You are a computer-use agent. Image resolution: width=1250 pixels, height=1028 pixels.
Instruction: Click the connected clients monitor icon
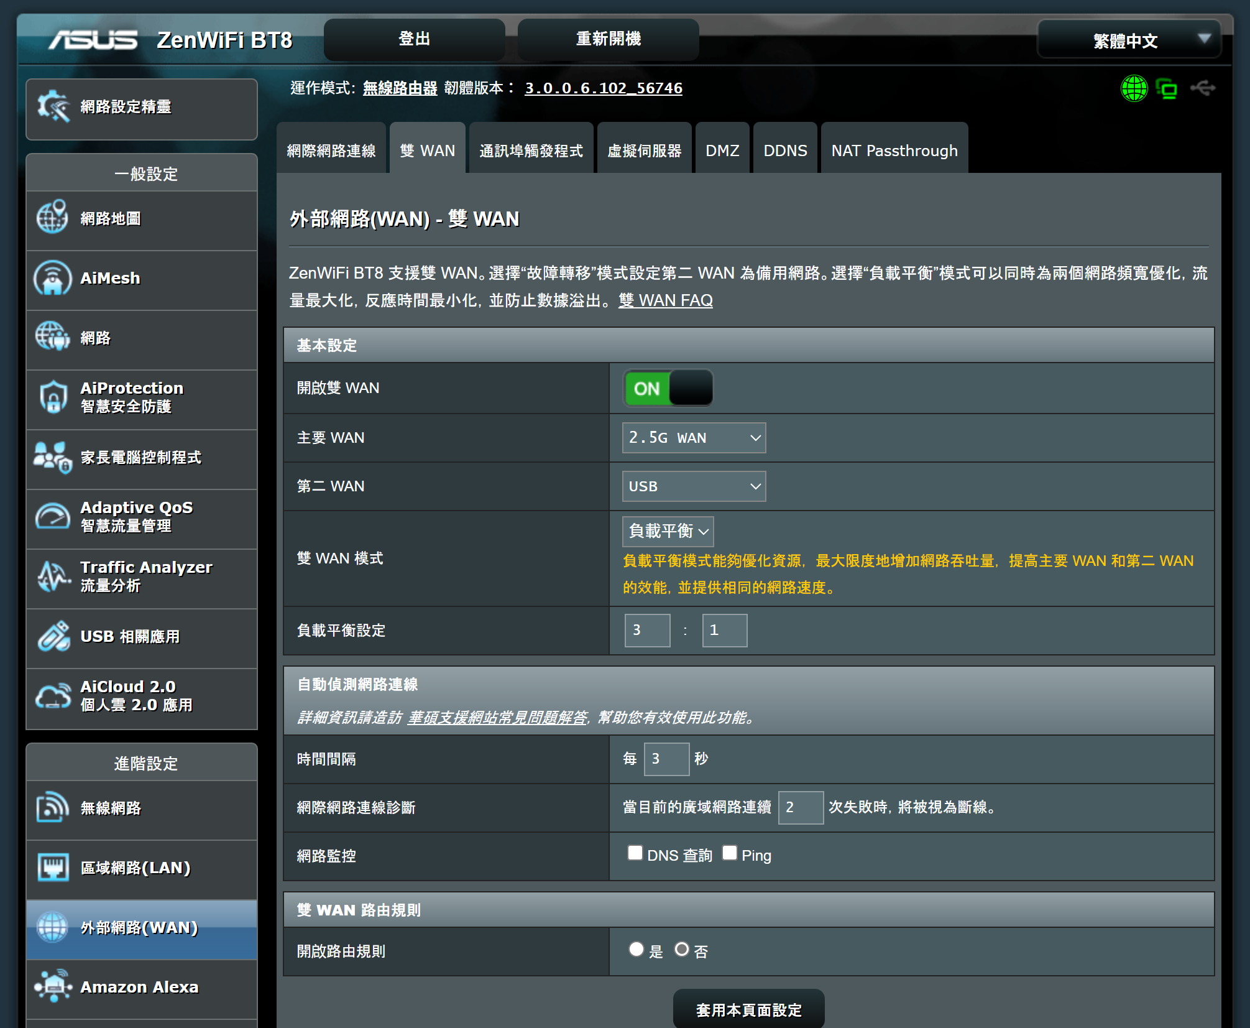pos(1167,89)
